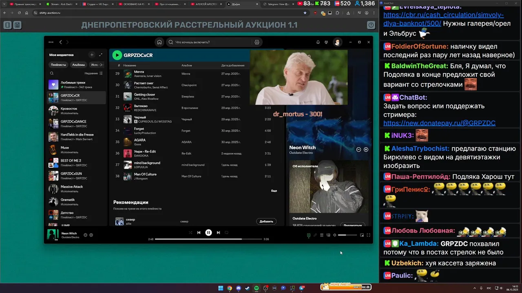522x293 pixels.
Task: Filter library by Плейлисты
Action: tap(58, 65)
